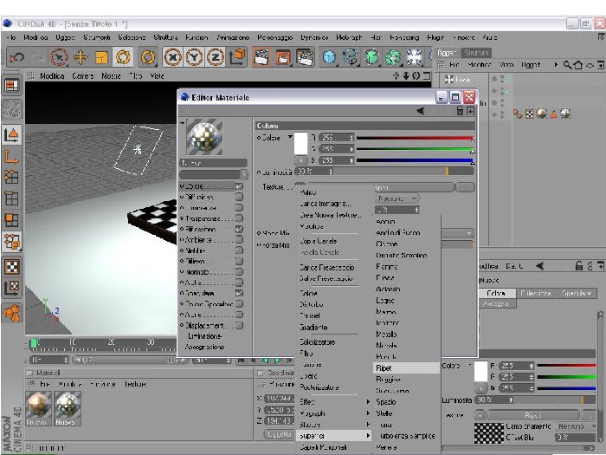Choose Legno from the surfaces submenu
The height and width of the screenshot is (455, 606).
[x=385, y=300]
